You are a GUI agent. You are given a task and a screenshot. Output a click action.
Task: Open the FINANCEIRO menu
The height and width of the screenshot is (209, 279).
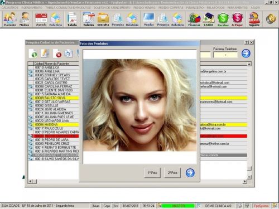195,8
